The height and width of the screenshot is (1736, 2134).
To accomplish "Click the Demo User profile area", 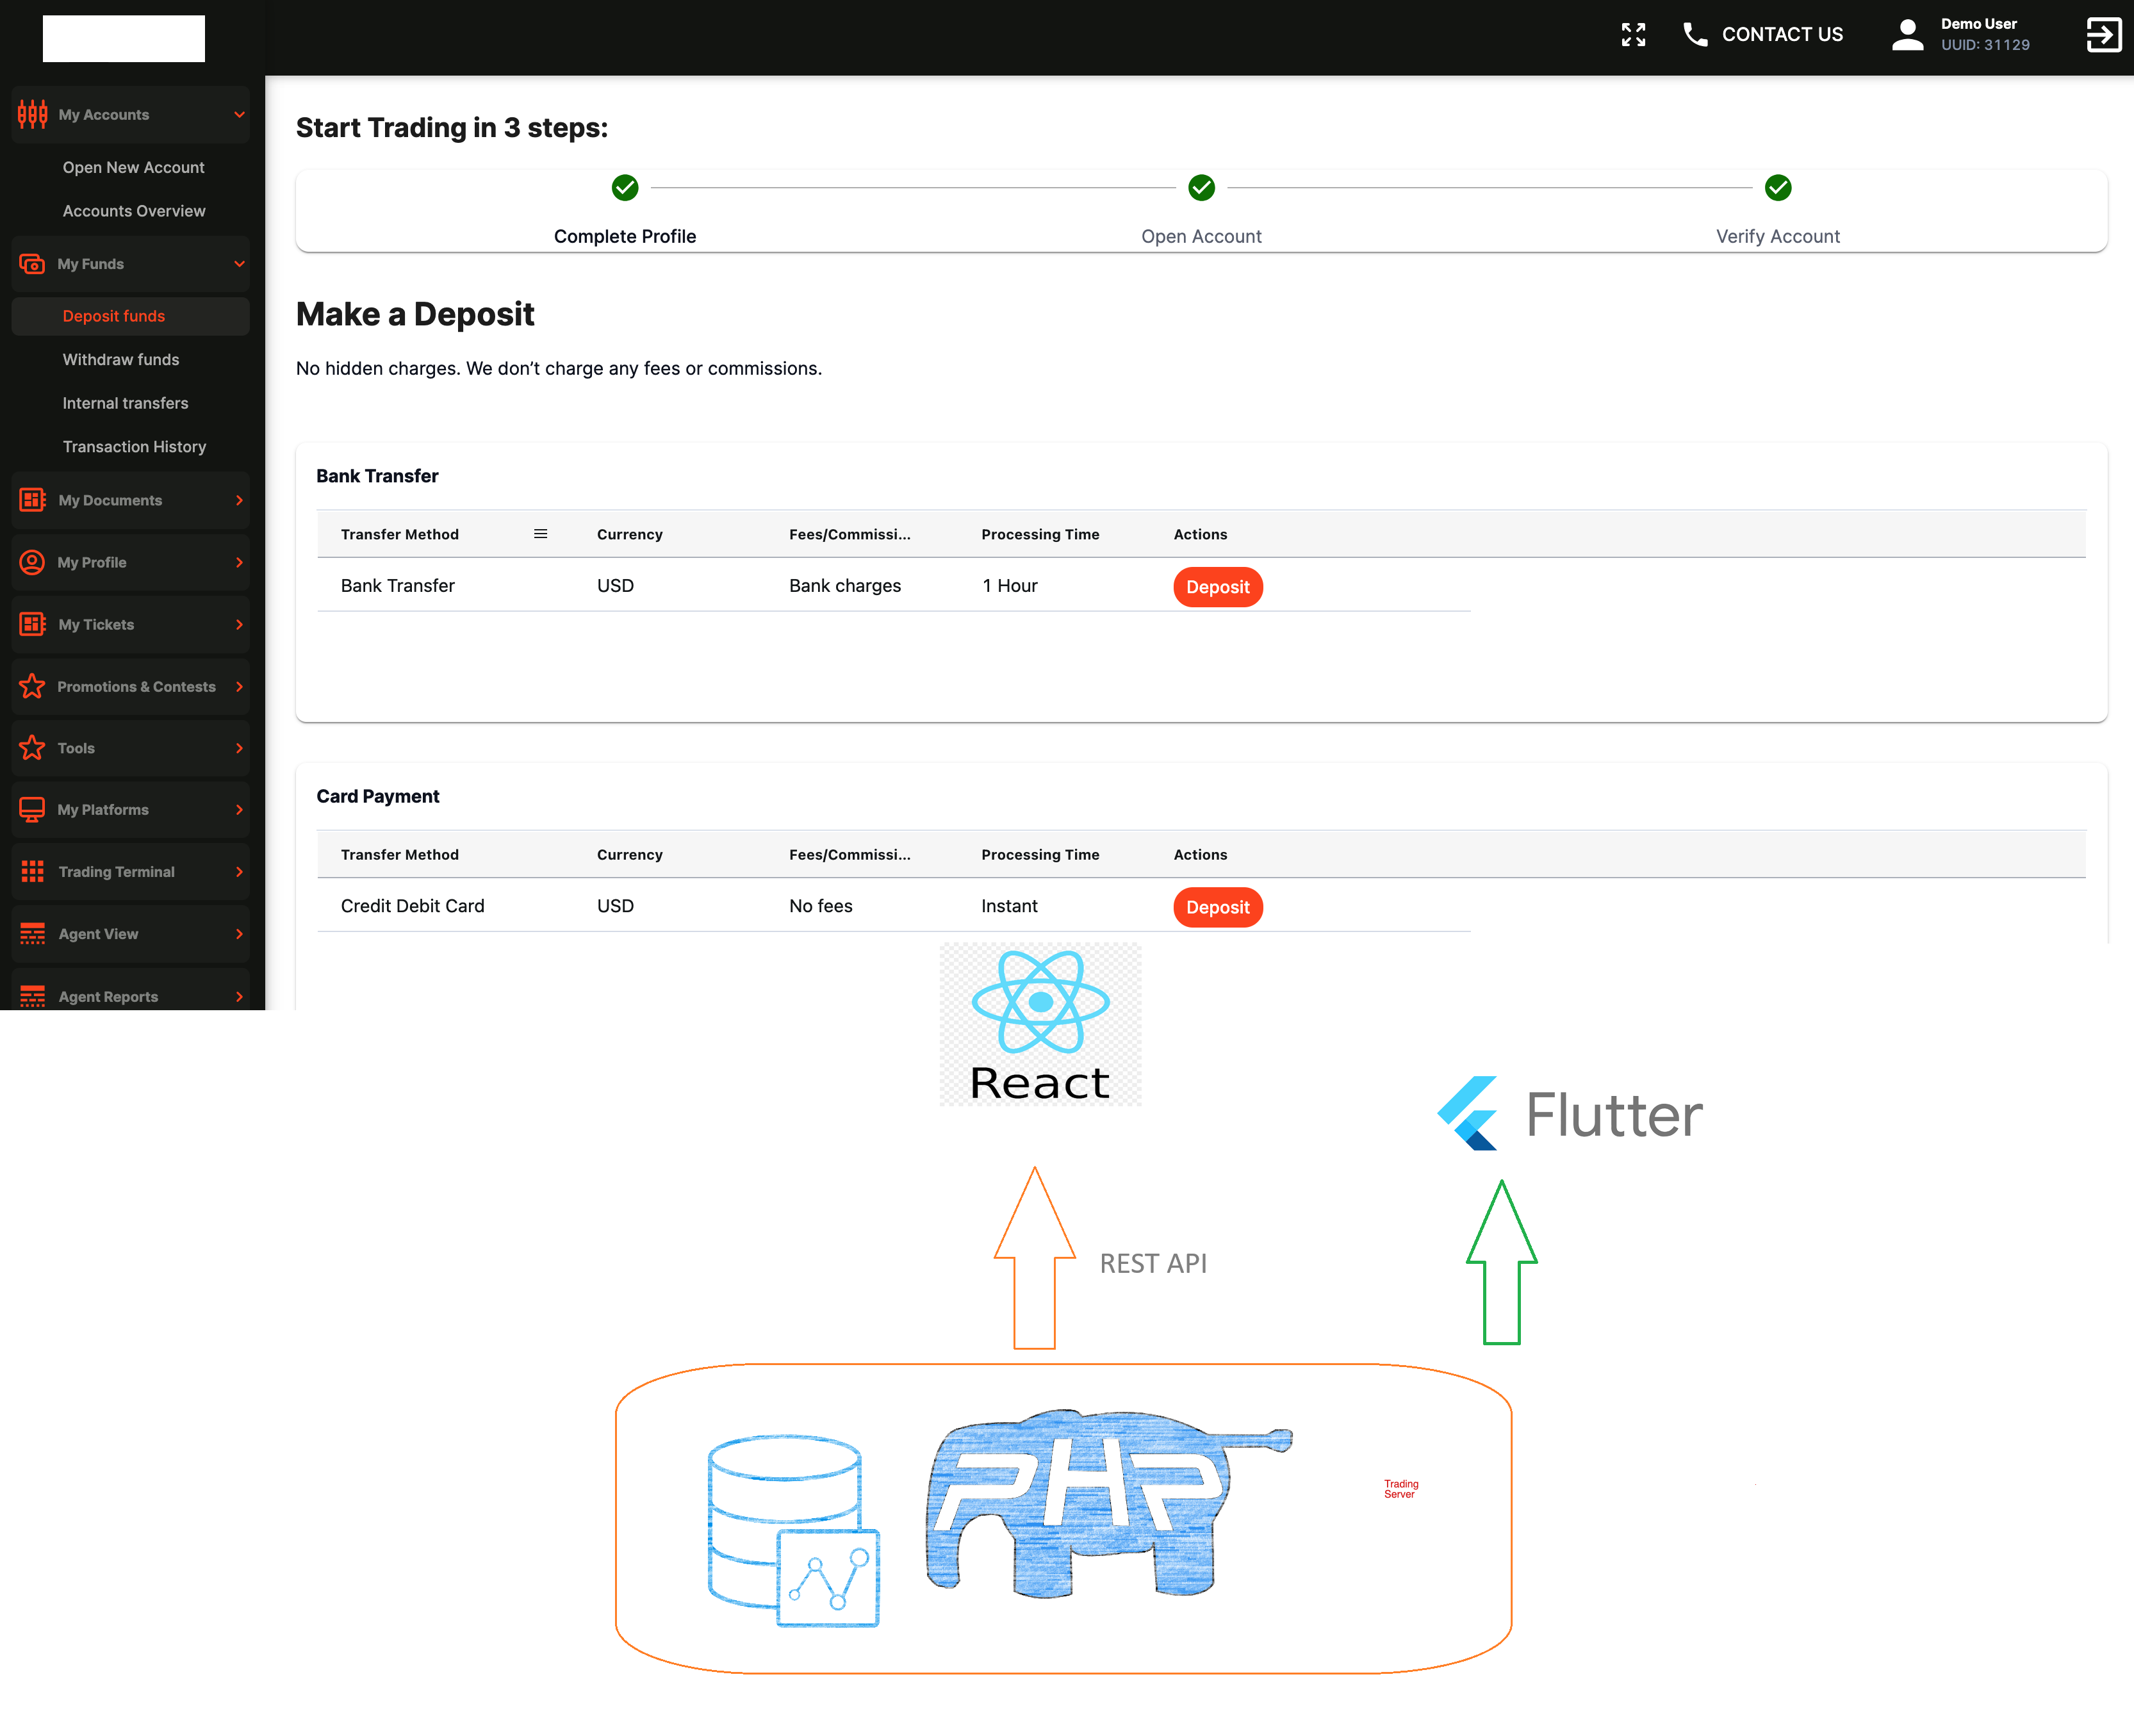I will 1960,34.
